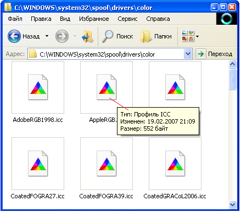
Task: Click CoatedFOGRA39.icc file name
Action: (x=107, y=196)
